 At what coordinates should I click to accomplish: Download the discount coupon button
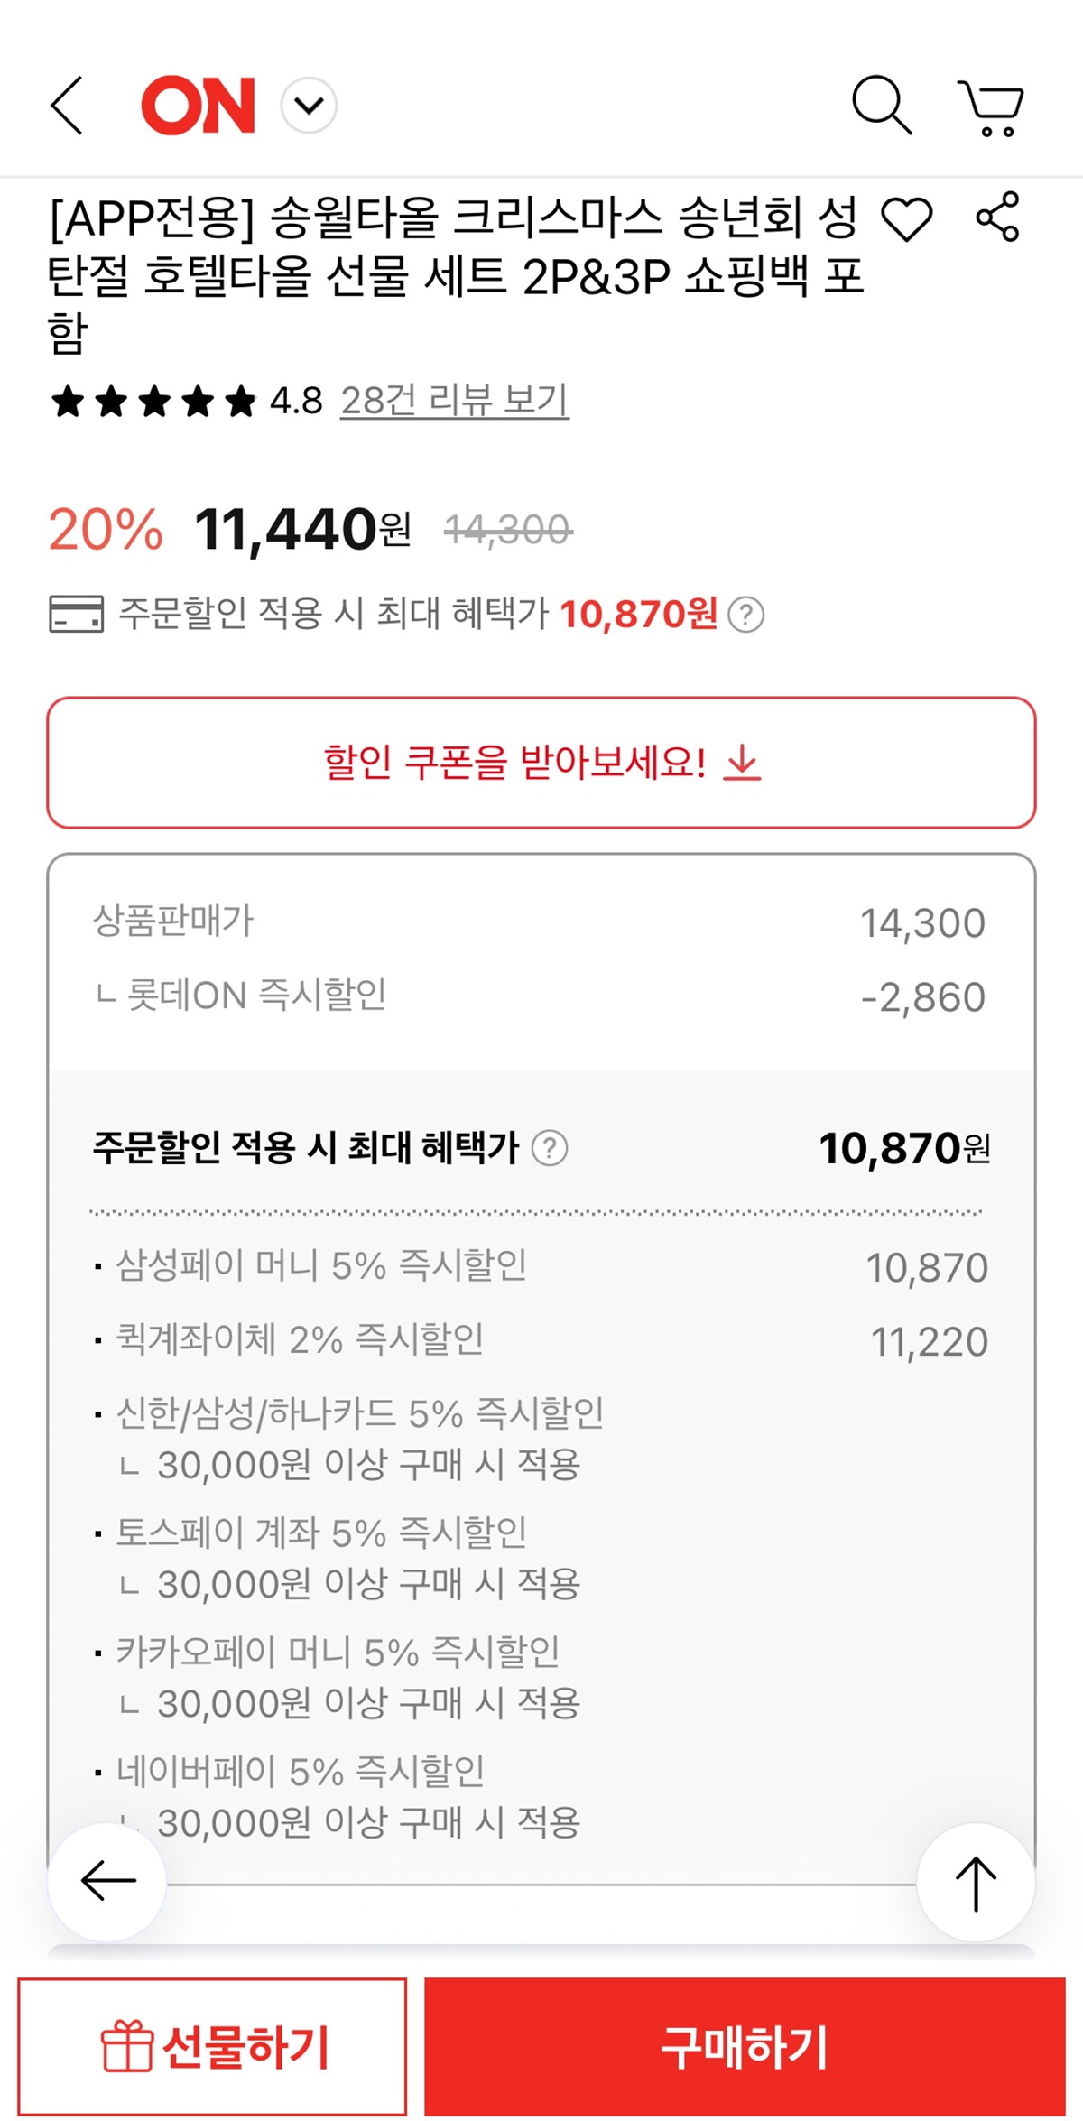pos(541,763)
